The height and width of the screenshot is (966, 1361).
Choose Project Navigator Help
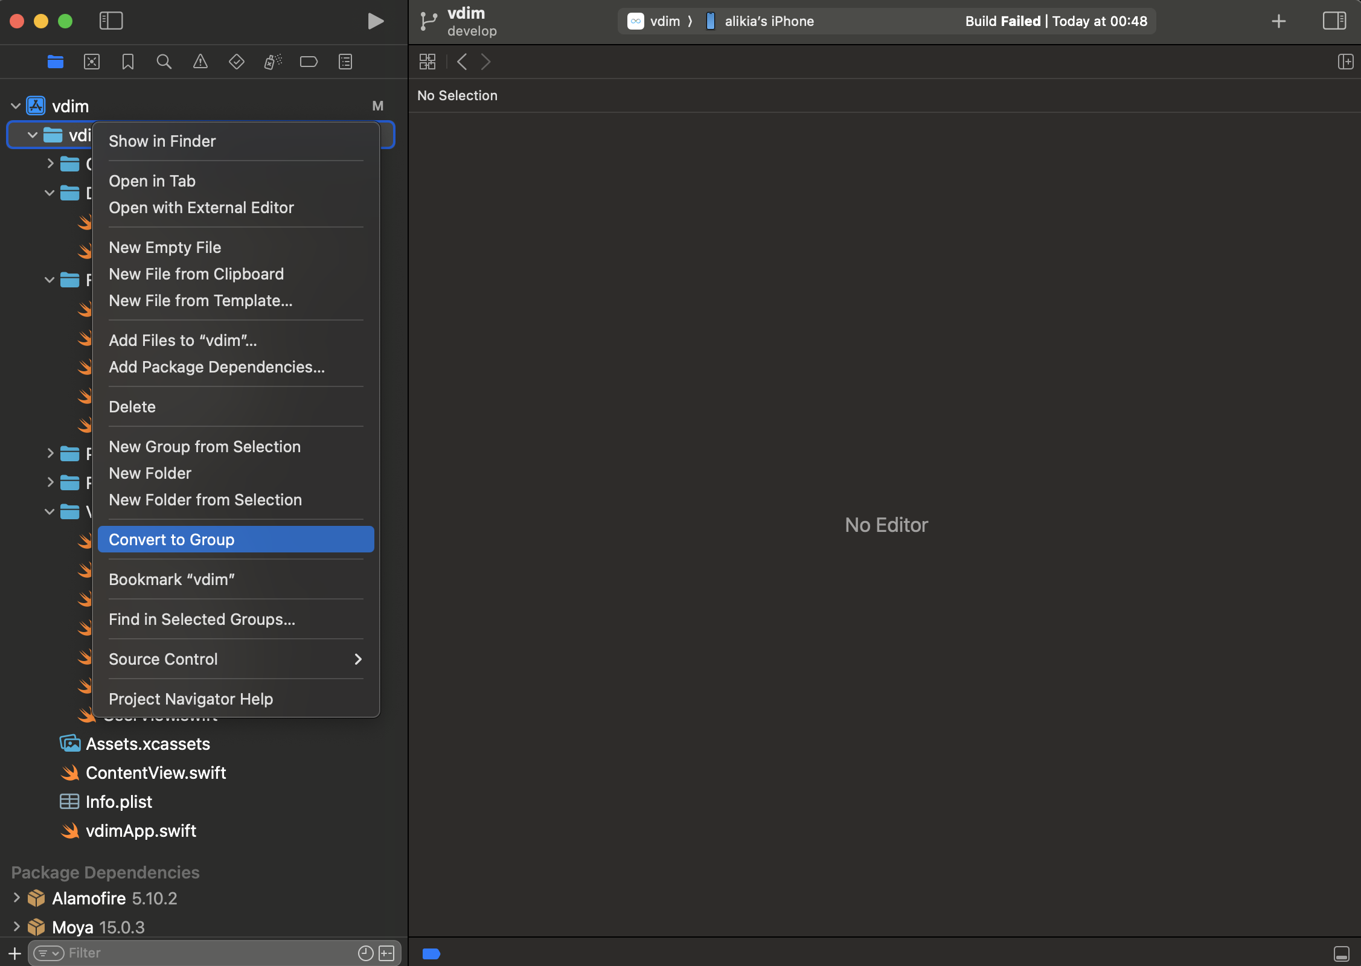pyautogui.click(x=235, y=699)
